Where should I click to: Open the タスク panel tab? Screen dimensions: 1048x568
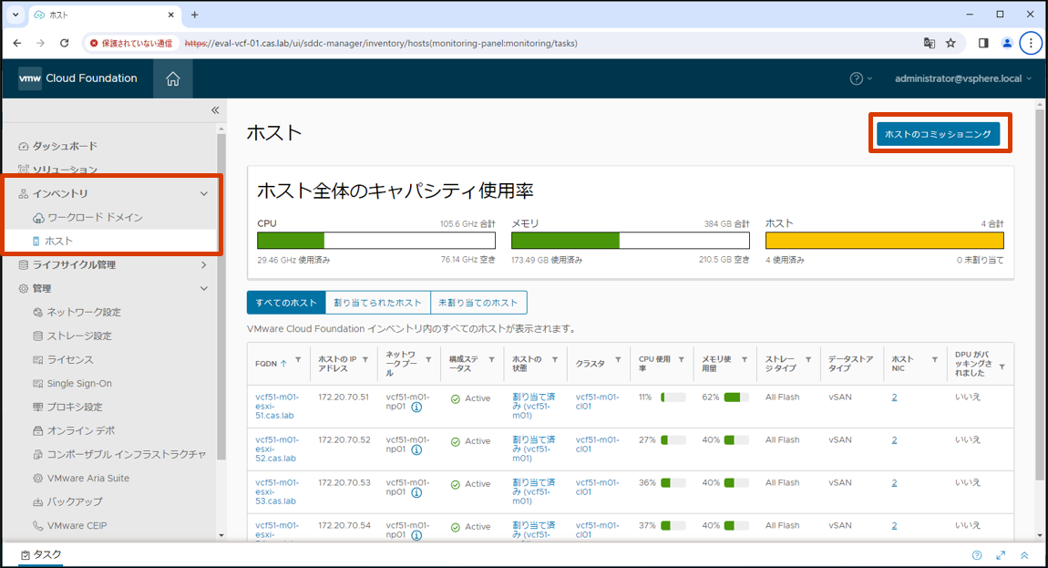(41, 554)
